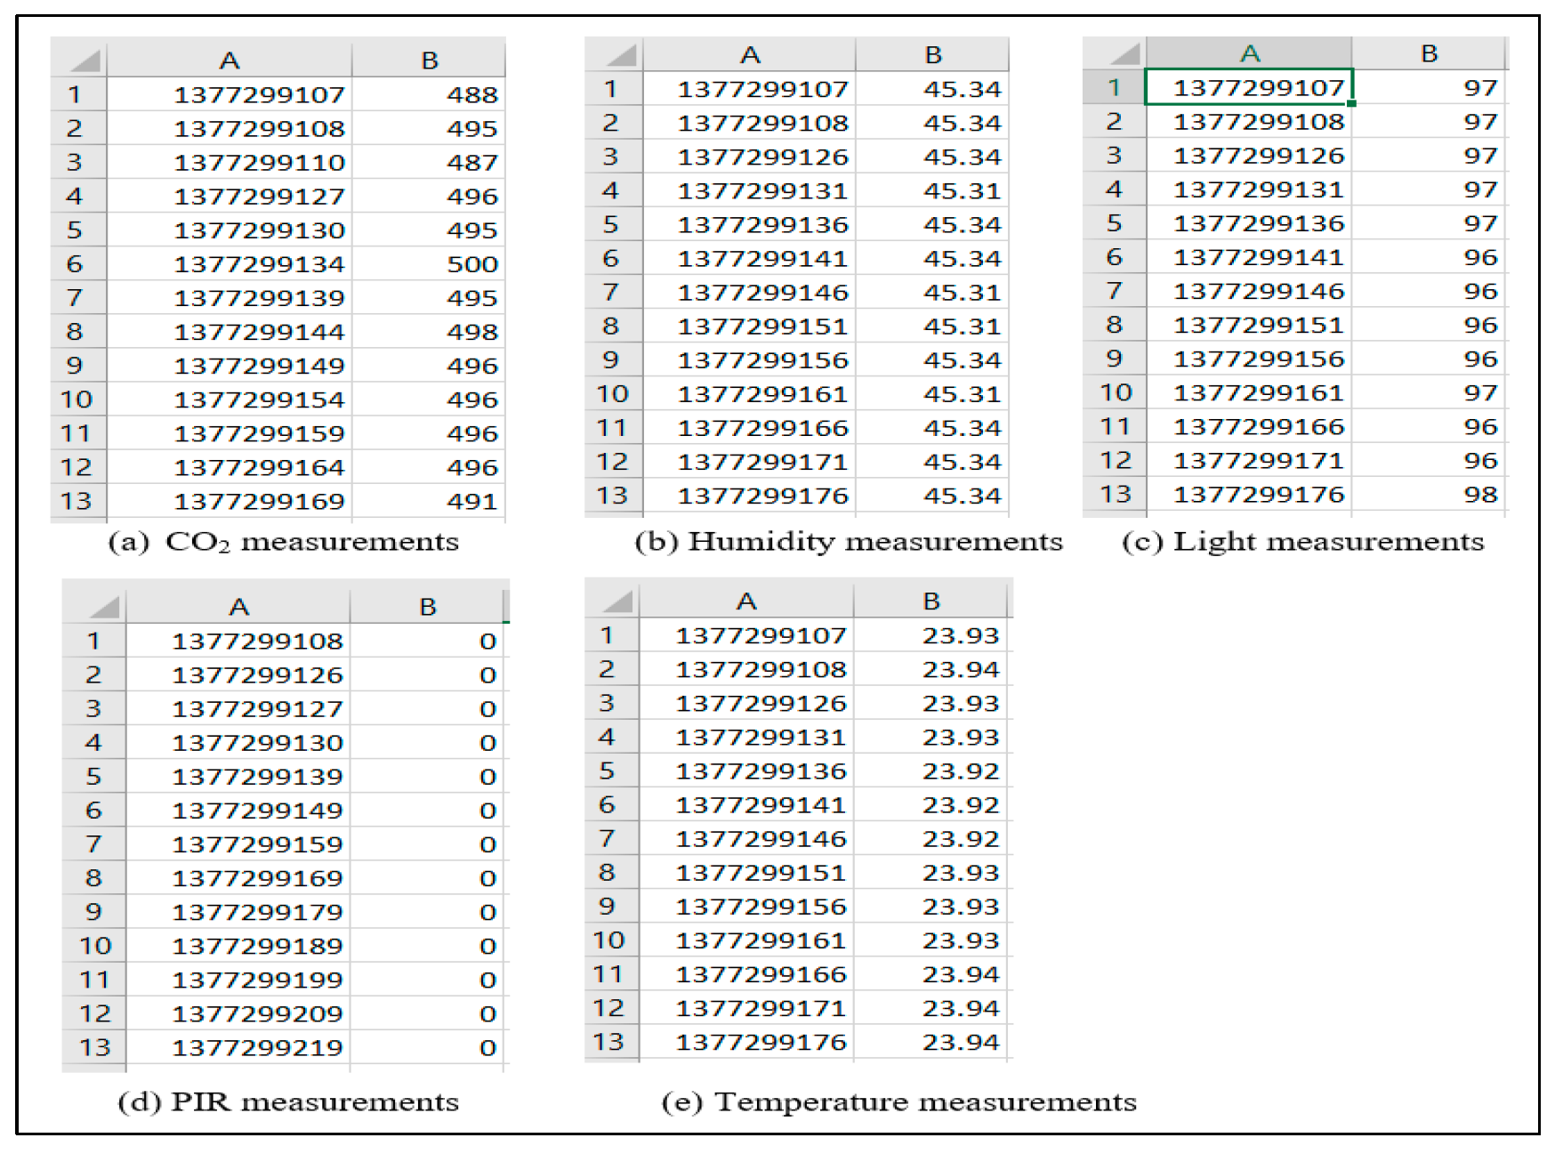1555x1162 pixels.
Task: Select row 13 header in Humidity table
Action: [x=612, y=496]
